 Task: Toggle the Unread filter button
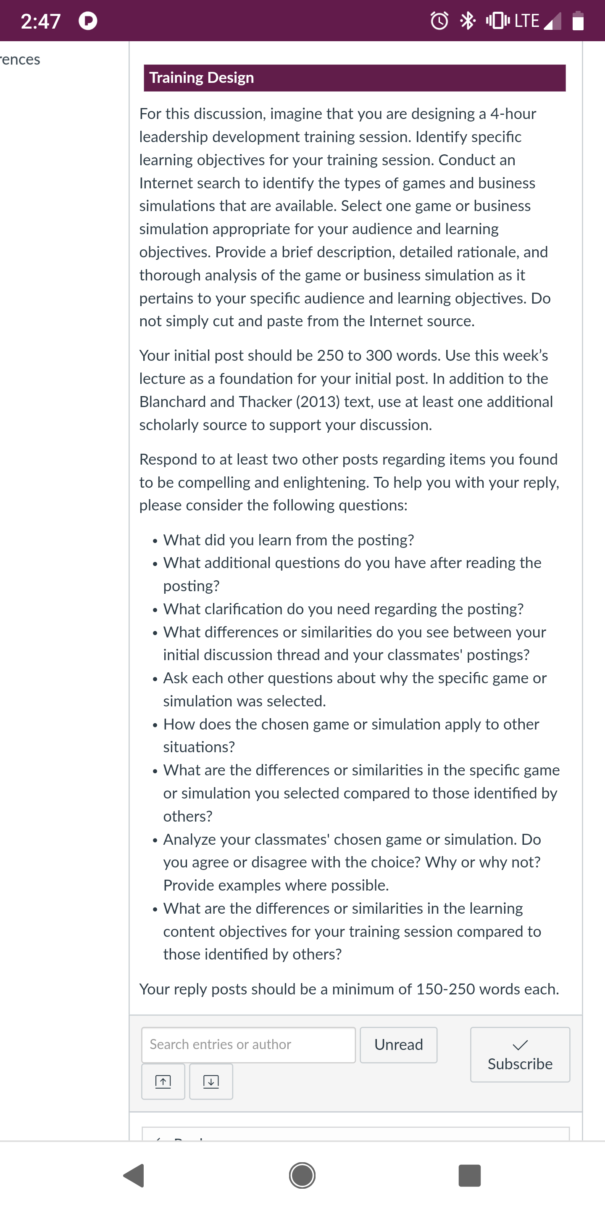click(x=398, y=1044)
